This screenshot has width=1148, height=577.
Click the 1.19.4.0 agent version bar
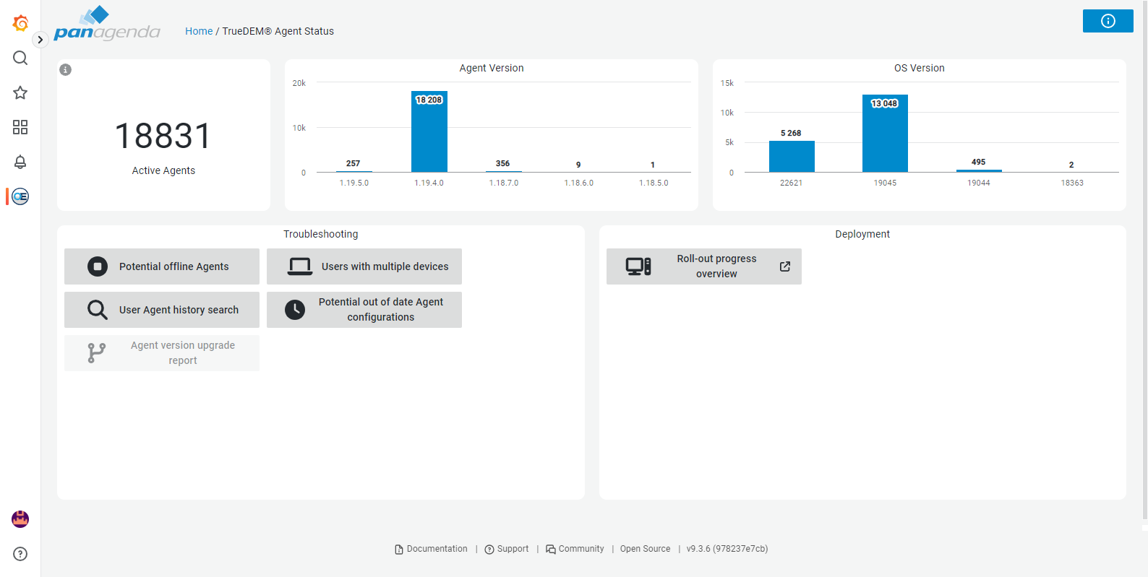tap(429, 134)
